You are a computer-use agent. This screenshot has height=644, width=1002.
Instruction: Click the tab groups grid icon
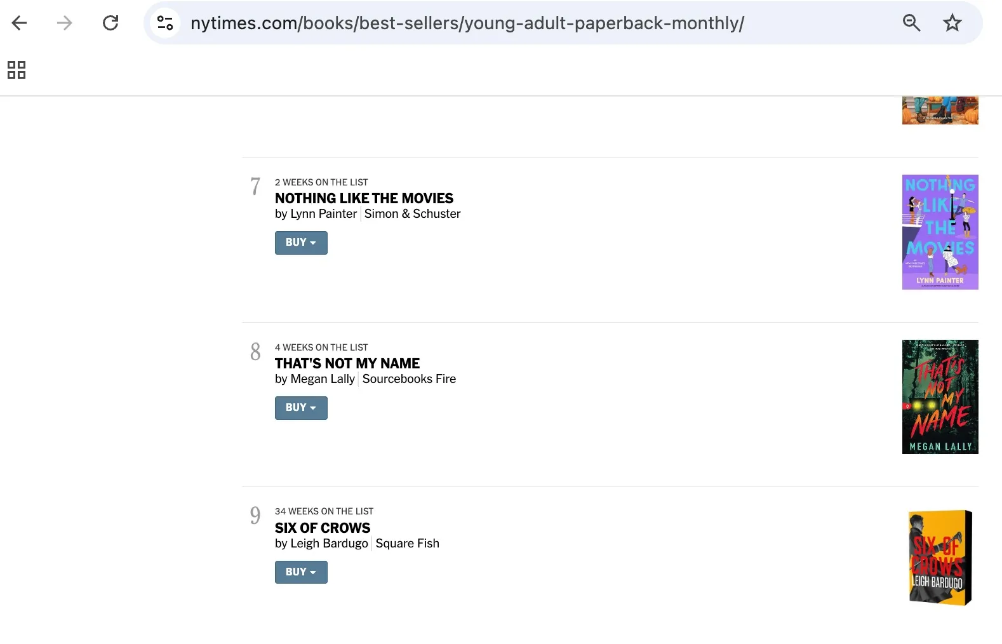pos(17,70)
